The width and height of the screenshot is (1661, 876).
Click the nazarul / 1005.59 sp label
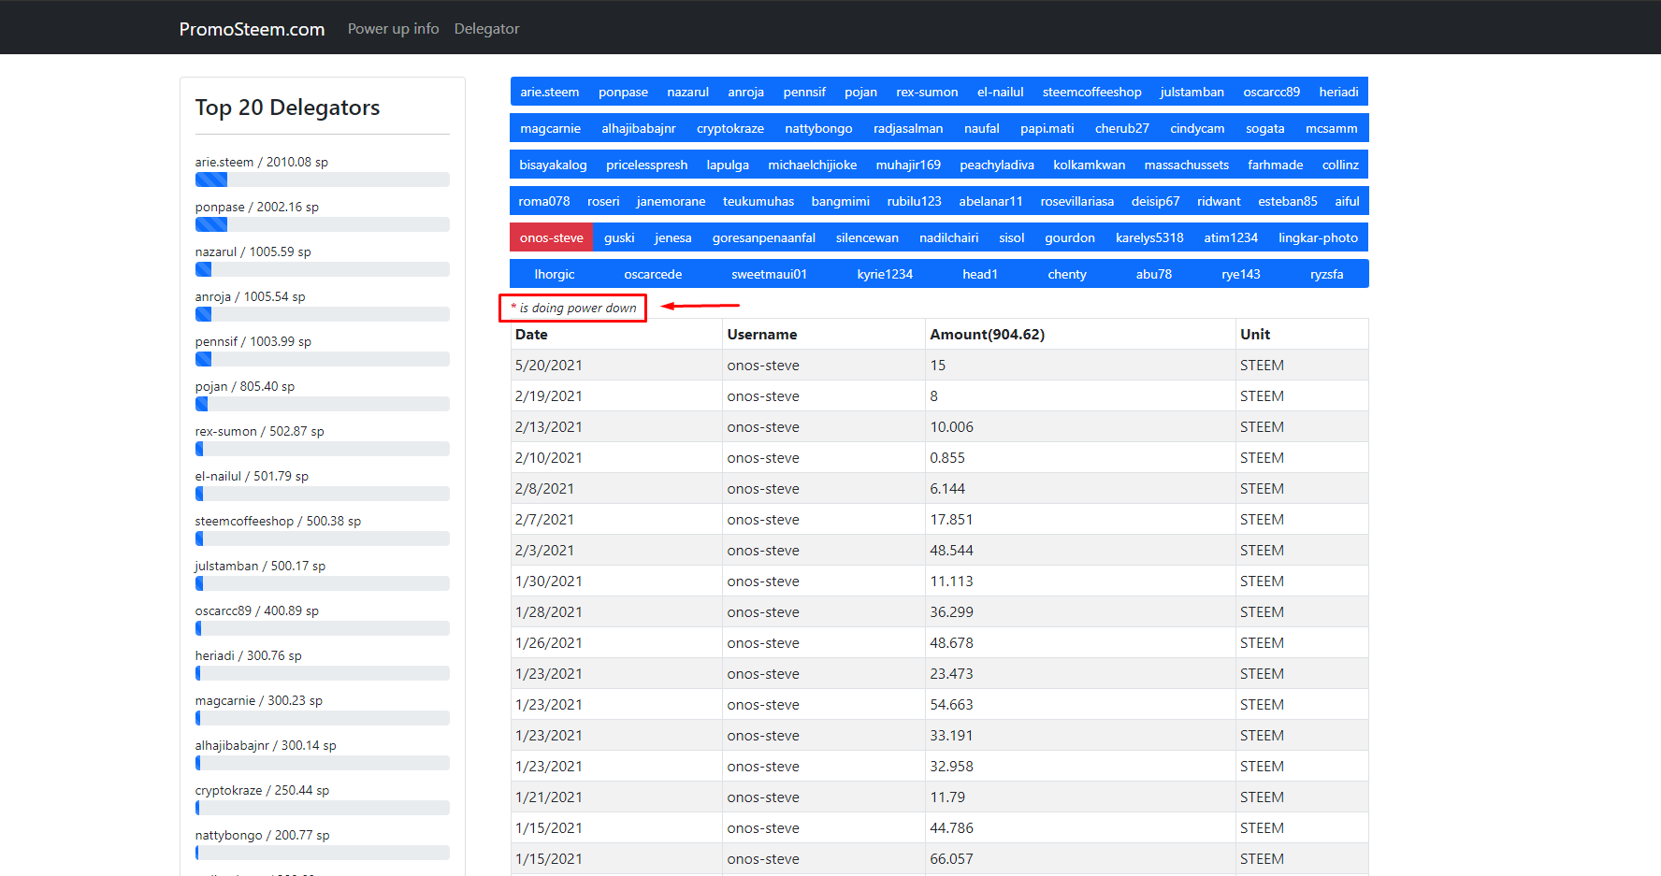coord(253,251)
